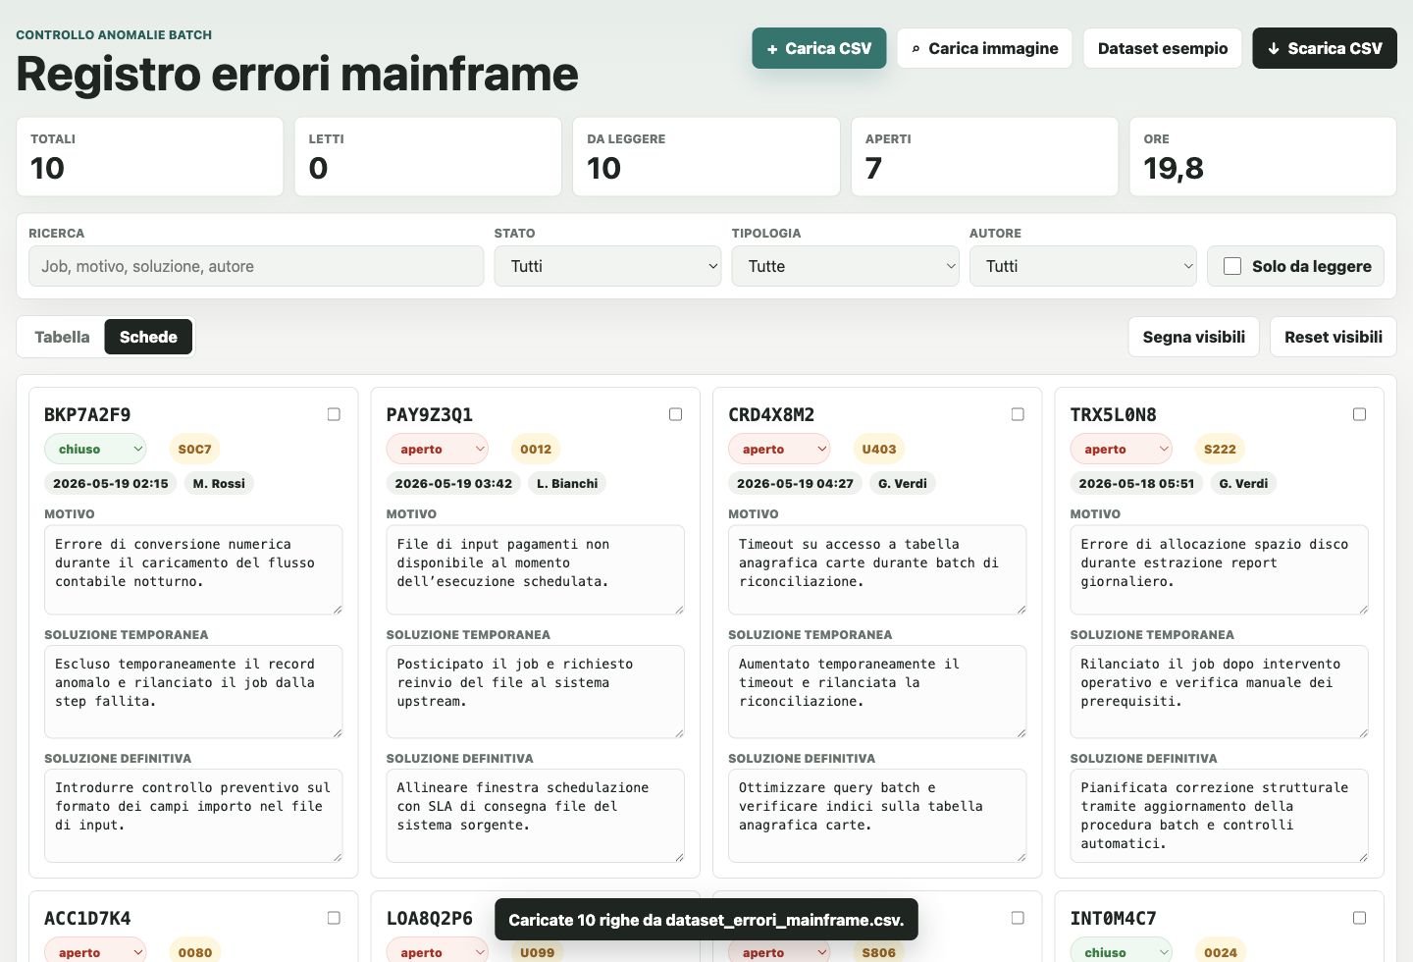Switch to the Tabella view

(62, 337)
